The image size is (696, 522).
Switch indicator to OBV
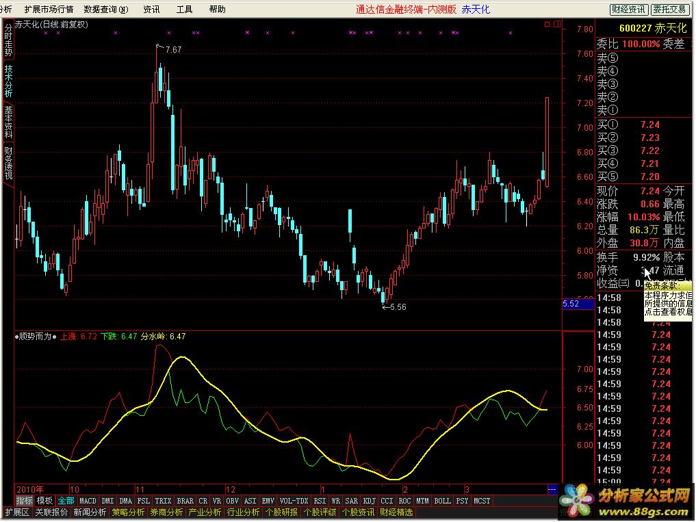click(232, 501)
